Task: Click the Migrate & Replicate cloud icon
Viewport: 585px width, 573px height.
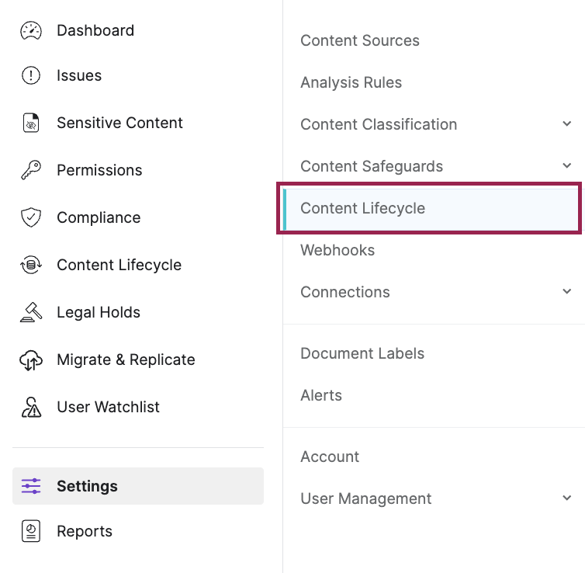Action: click(x=31, y=359)
